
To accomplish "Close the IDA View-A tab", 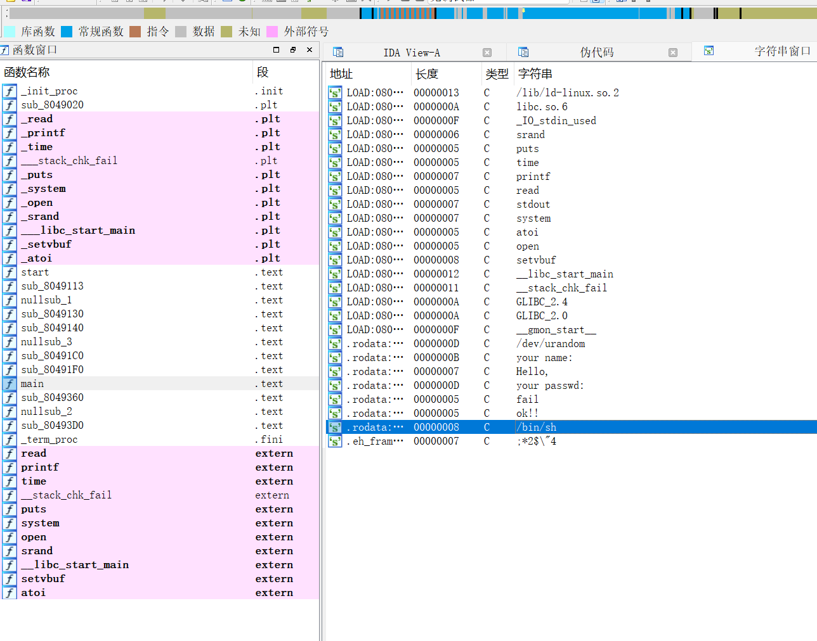I will (x=487, y=53).
